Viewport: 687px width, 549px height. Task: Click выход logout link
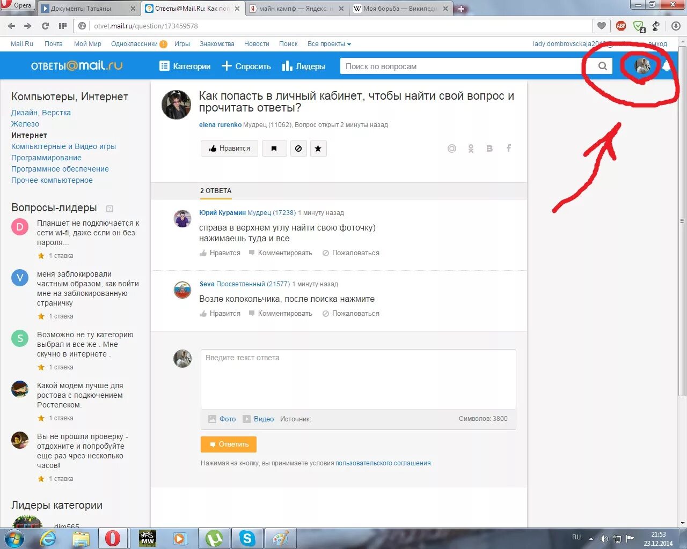coord(657,44)
